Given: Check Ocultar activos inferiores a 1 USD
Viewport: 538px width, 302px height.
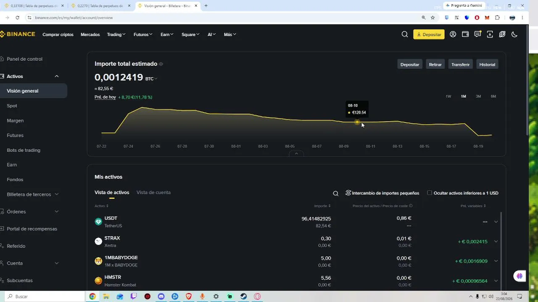Looking at the screenshot, I should [x=430, y=193].
